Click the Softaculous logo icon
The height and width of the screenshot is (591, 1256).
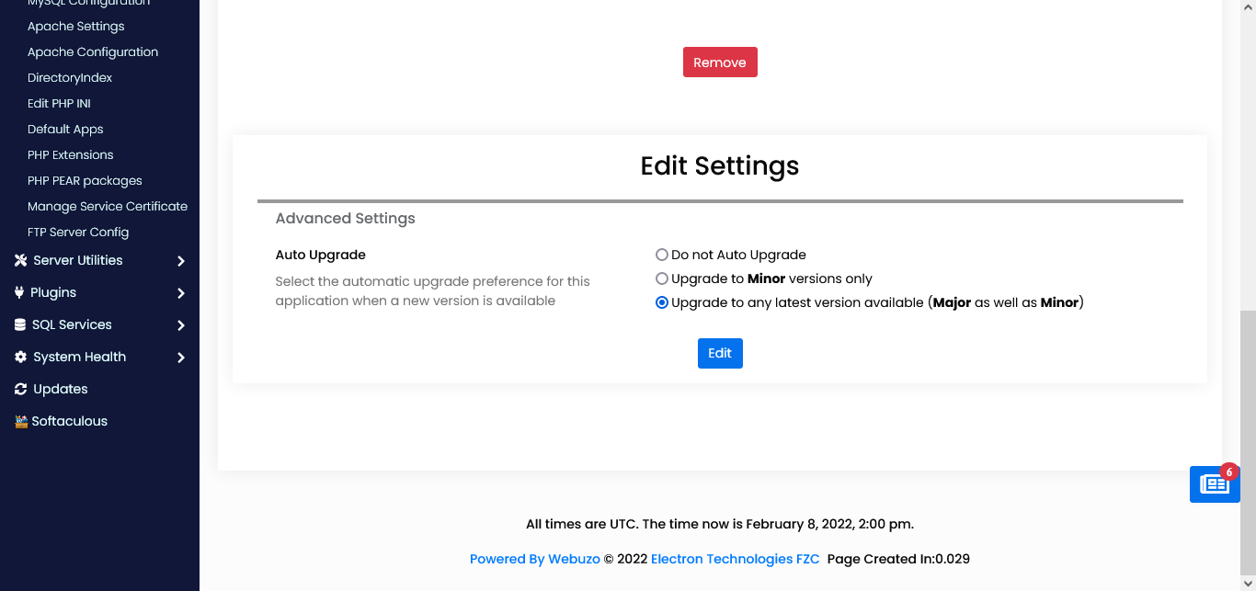[x=21, y=421]
